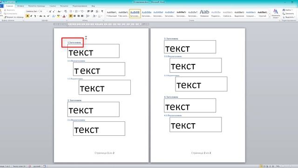The height and width of the screenshot is (168, 298).
Task: Click the Shading paint bucket icon
Action: [x=94, y=16]
